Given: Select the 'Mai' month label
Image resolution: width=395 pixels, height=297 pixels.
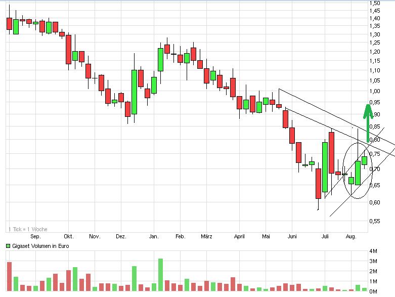Looking at the screenshot, I should tap(266, 237).
